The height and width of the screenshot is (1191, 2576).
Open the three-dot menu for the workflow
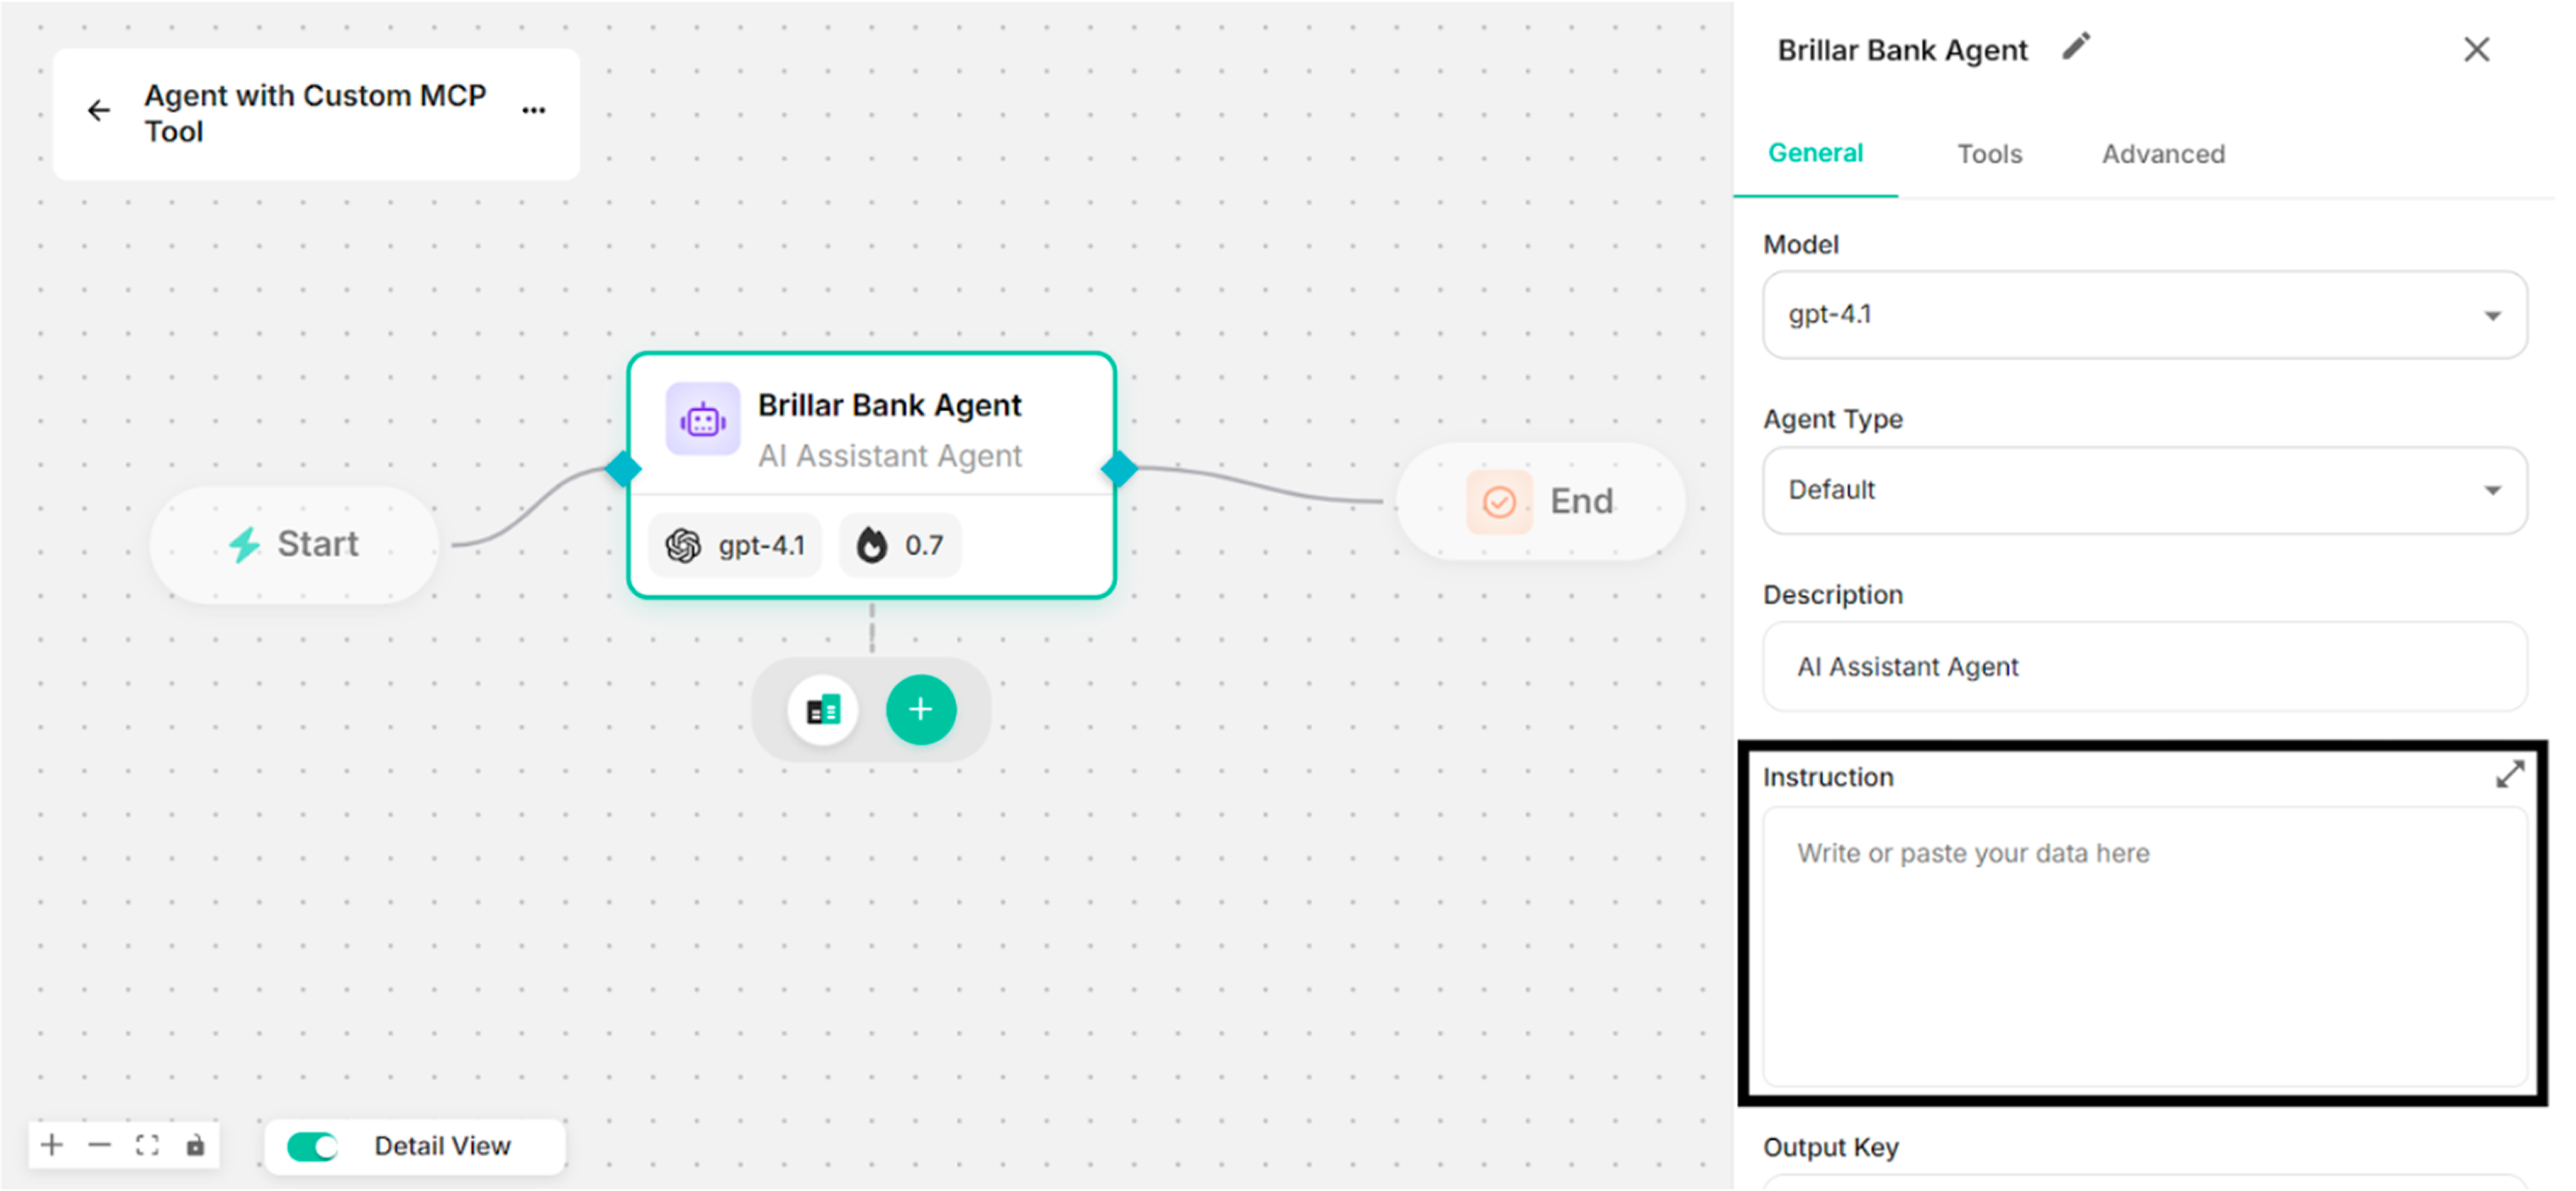[534, 111]
